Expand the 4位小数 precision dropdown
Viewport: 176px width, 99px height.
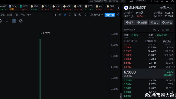130,30
